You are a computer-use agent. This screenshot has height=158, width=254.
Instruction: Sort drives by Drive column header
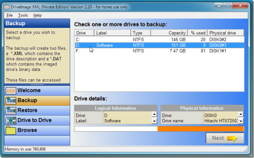84,33
